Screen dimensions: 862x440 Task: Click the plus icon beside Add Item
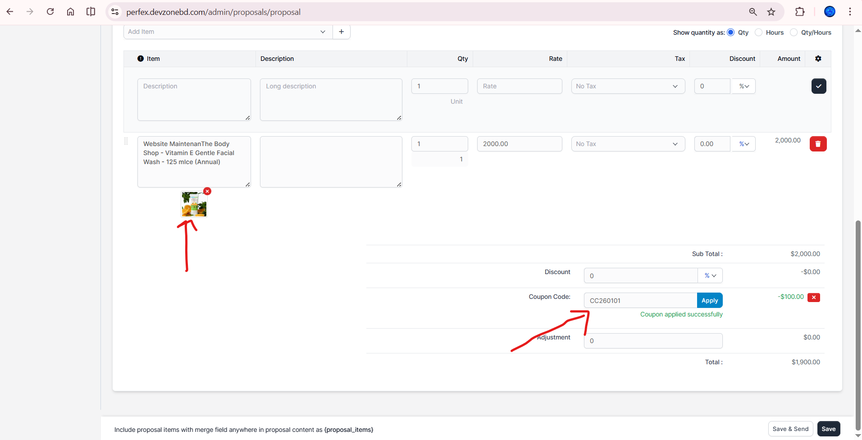pos(341,32)
